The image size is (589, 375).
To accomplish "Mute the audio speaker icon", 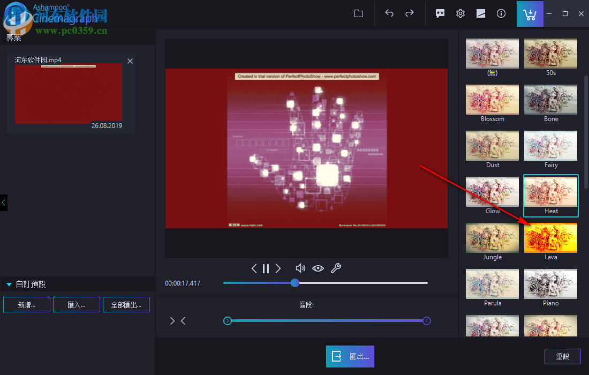I will 300,268.
